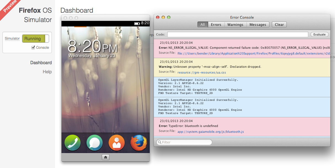Screen dimensions: 335x168
Task: Open the Contacts app icon
Action: [117, 143]
